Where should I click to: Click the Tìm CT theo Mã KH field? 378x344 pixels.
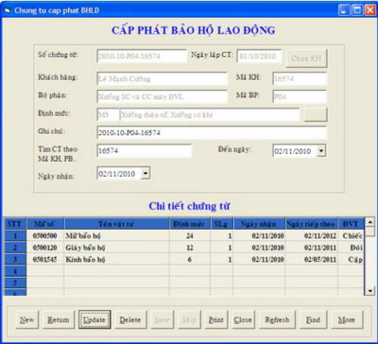[145, 151]
